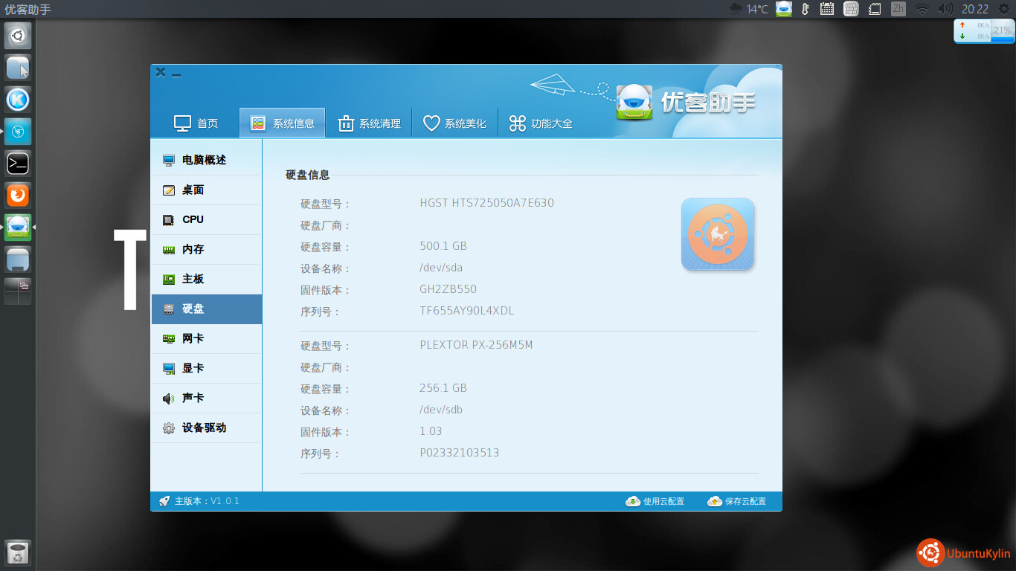Click the 内存 memory icon
Screen dimensions: 1016x571
coord(169,250)
